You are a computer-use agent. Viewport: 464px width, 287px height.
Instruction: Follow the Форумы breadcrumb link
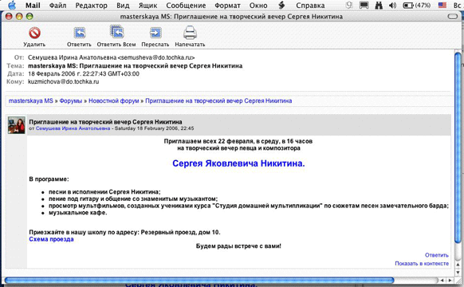point(71,101)
